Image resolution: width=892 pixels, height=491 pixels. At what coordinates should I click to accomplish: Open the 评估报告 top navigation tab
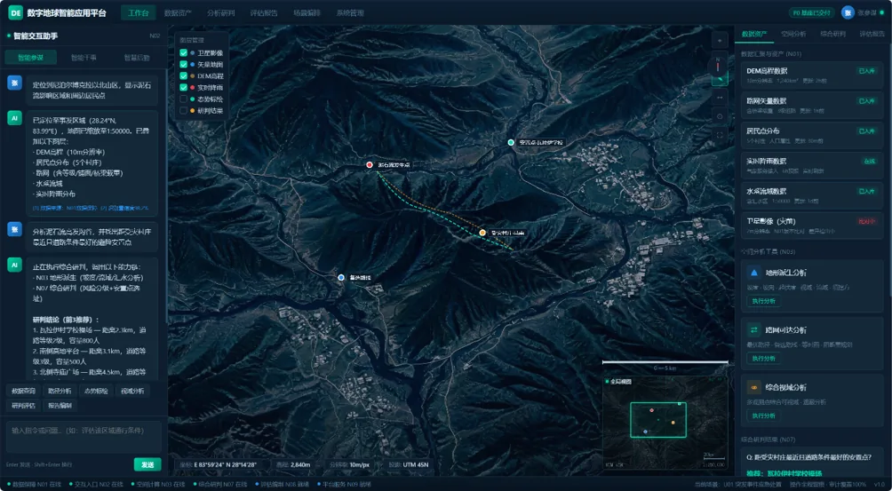264,12
